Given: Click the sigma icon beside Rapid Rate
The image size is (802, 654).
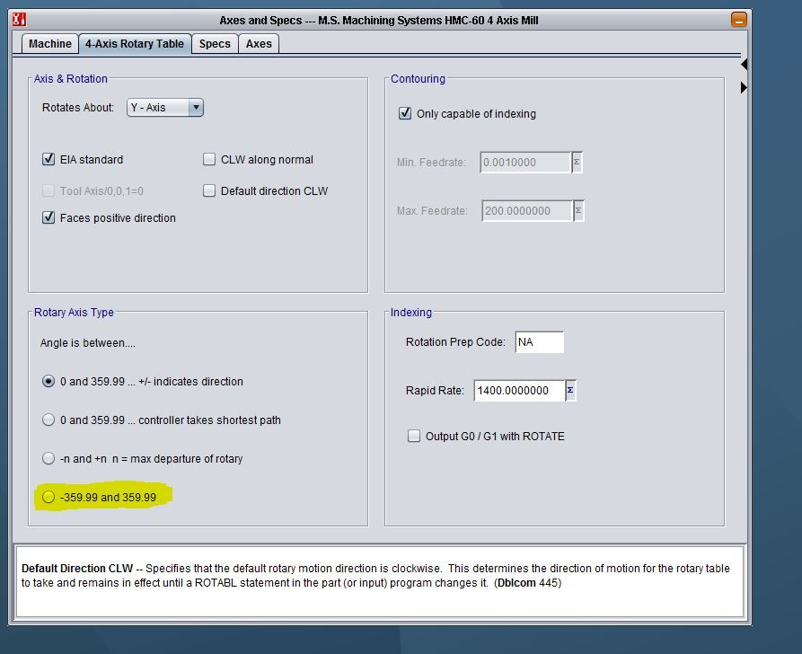Looking at the screenshot, I should coord(571,391).
